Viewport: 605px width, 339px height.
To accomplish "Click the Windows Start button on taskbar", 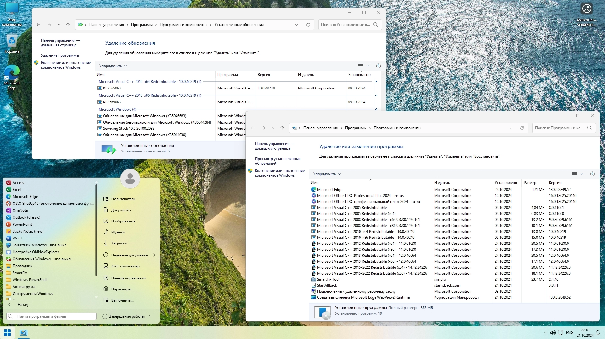I will [x=7, y=333].
